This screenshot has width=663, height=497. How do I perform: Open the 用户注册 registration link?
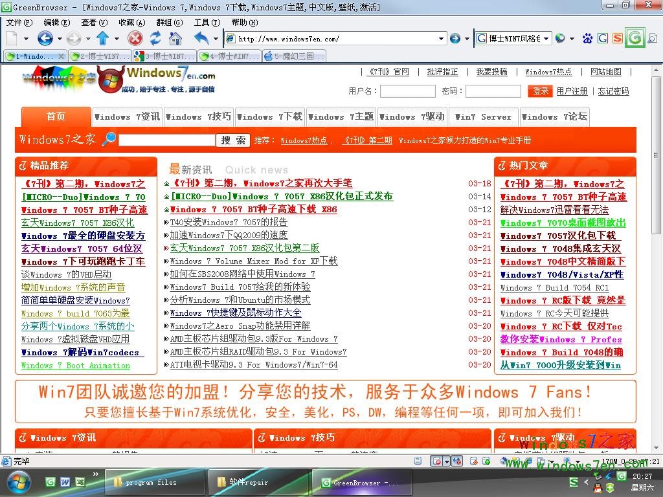[572, 91]
